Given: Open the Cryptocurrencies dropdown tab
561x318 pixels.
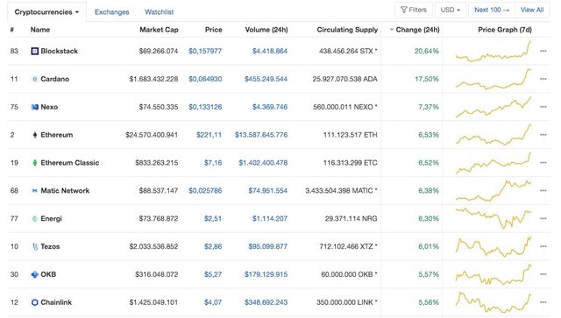Looking at the screenshot, I should pyautogui.click(x=46, y=11).
